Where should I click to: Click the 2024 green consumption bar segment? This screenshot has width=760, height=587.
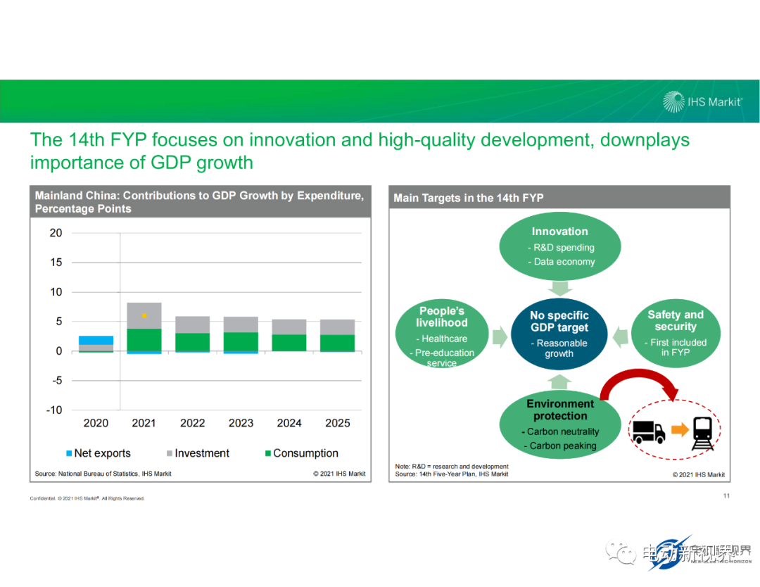pos(289,343)
